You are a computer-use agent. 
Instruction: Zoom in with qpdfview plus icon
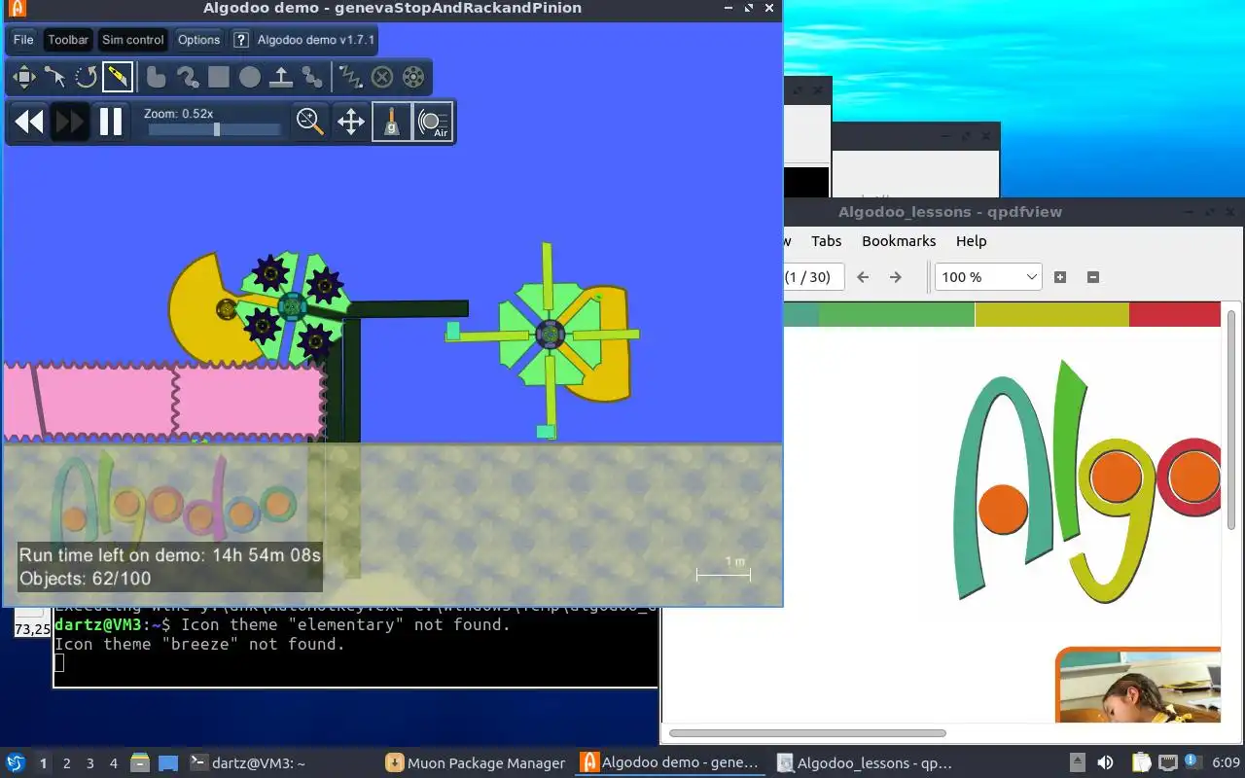click(x=1060, y=277)
